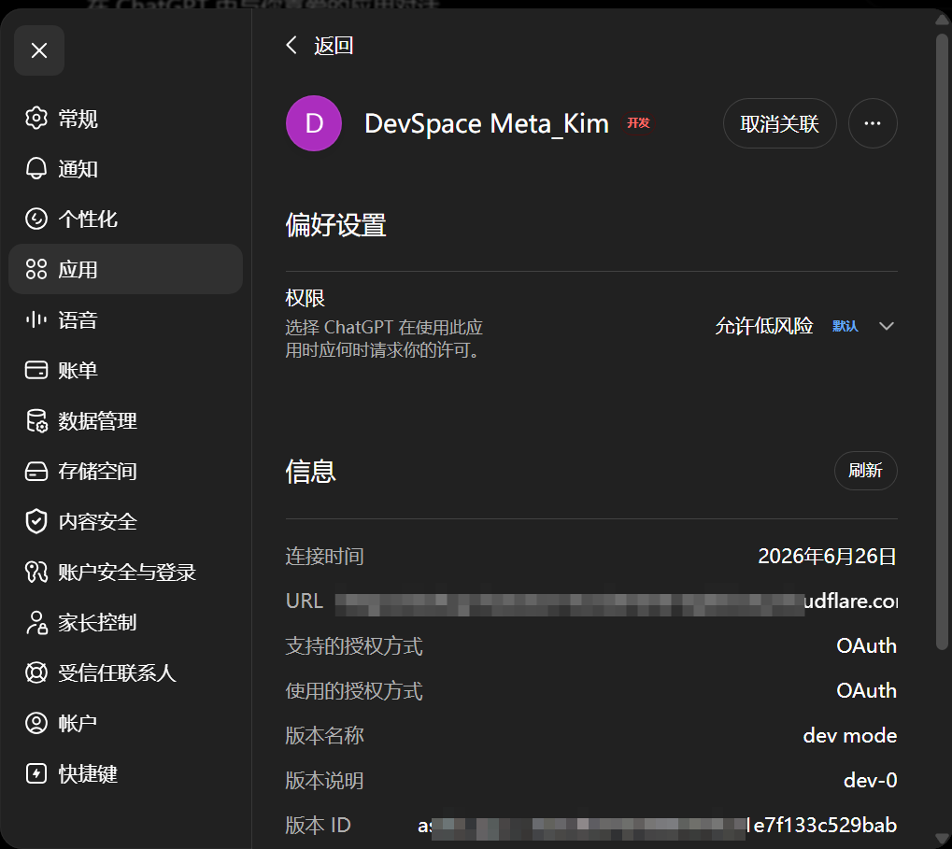Click the Shortcuts lightning icon (快捷键)
The image size is (952, 849).
point(36,773)
